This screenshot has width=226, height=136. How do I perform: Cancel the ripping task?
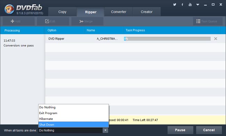pos(209,130)
